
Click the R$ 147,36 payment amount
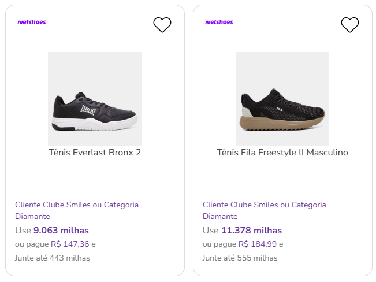point(70,244)
